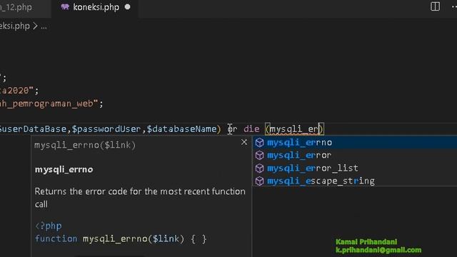Click the $databaseName variable in code

[181, 129]
